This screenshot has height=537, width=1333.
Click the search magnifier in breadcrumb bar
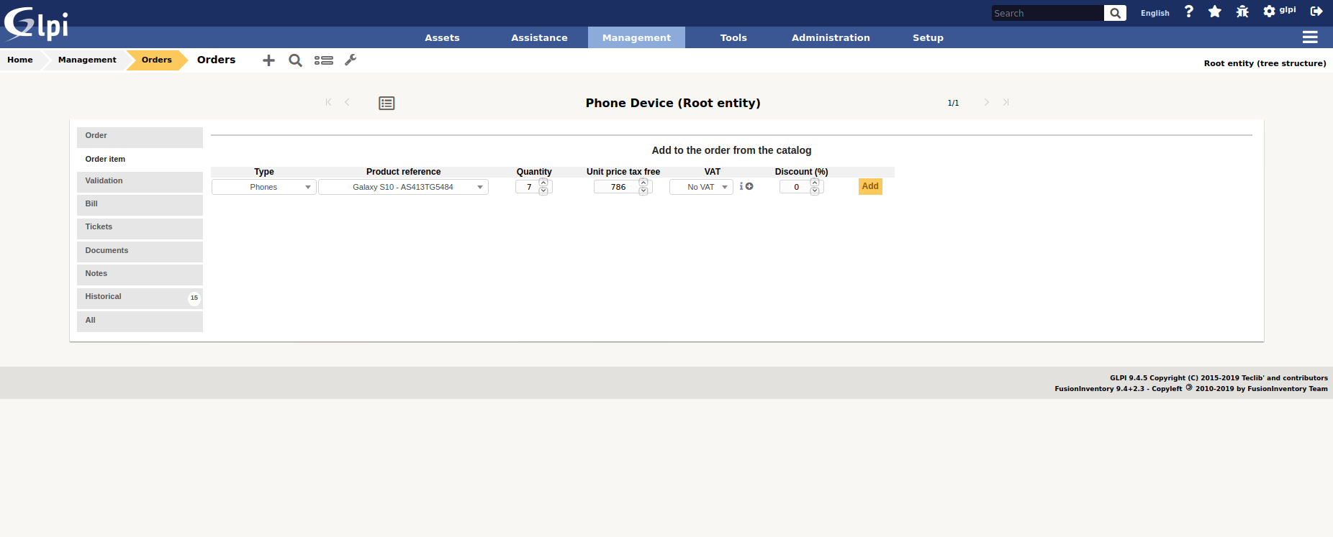pyautogui.click(x=295, y=60)
